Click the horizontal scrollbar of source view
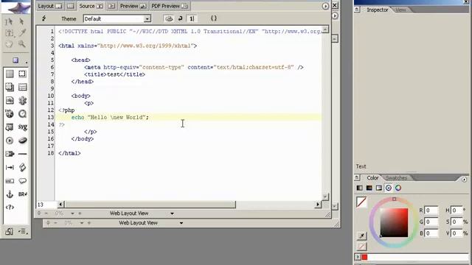This screenshot has height=265, width=472. [189, 205]
